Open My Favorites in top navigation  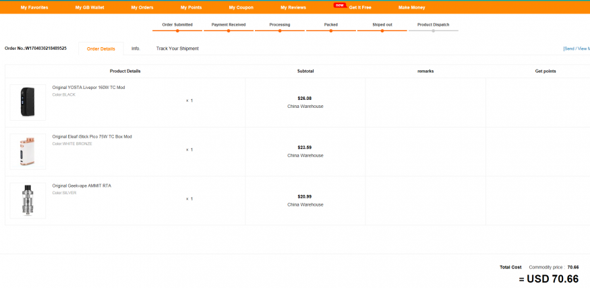click(x=34, y=7)
